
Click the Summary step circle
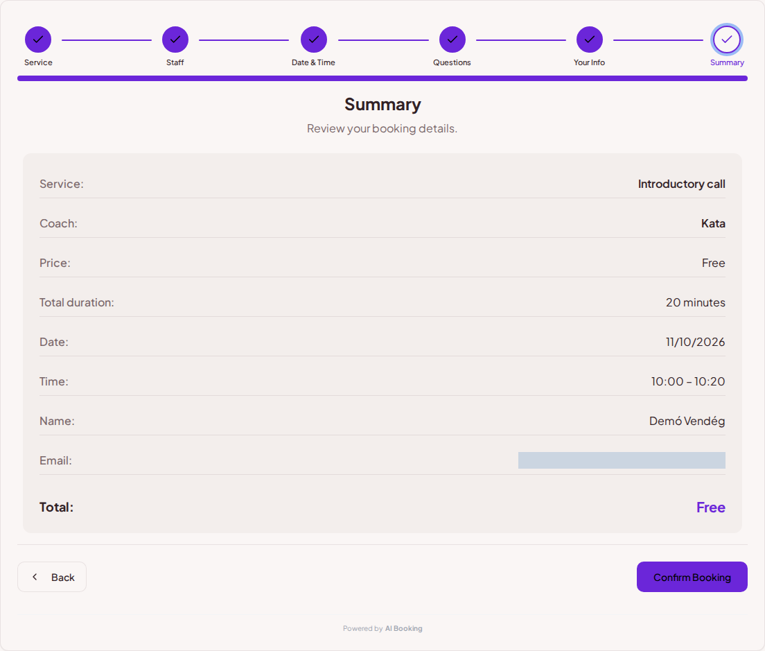pyautogui.click(x=727, y=40)
